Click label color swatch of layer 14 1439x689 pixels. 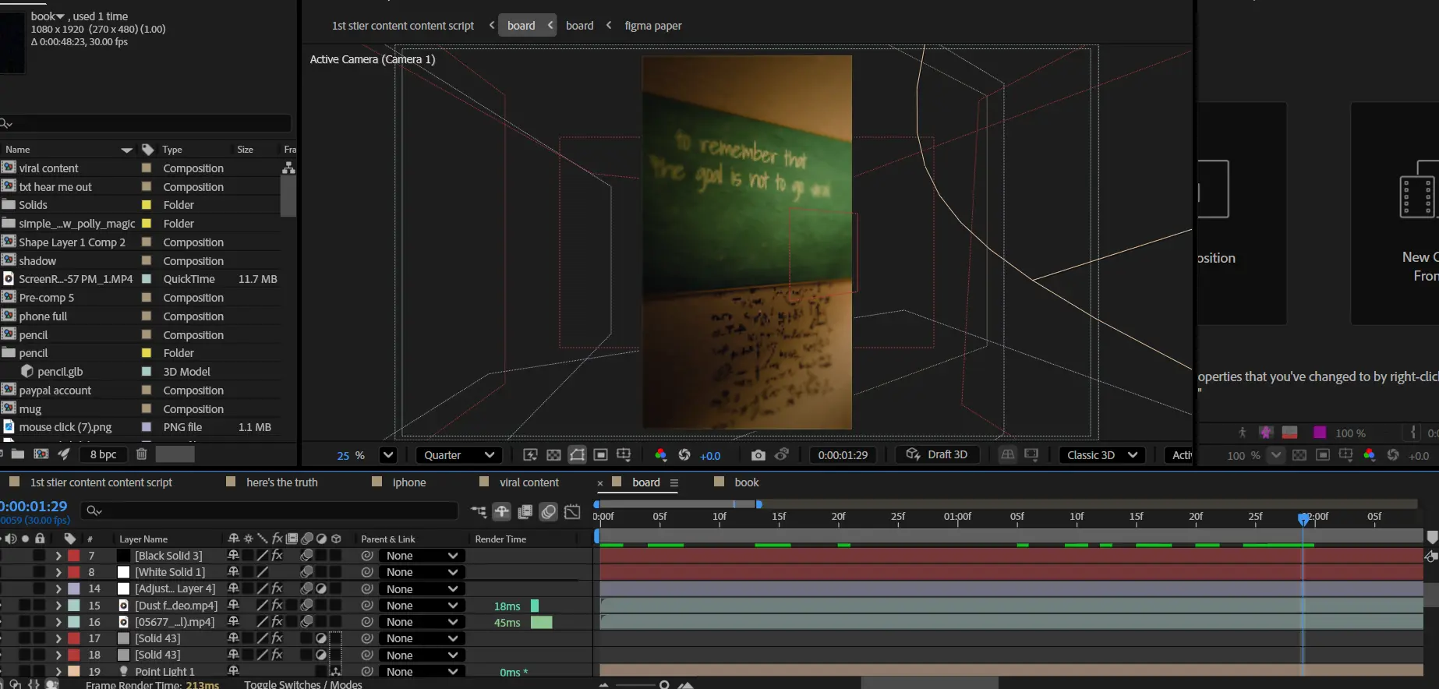73,589
